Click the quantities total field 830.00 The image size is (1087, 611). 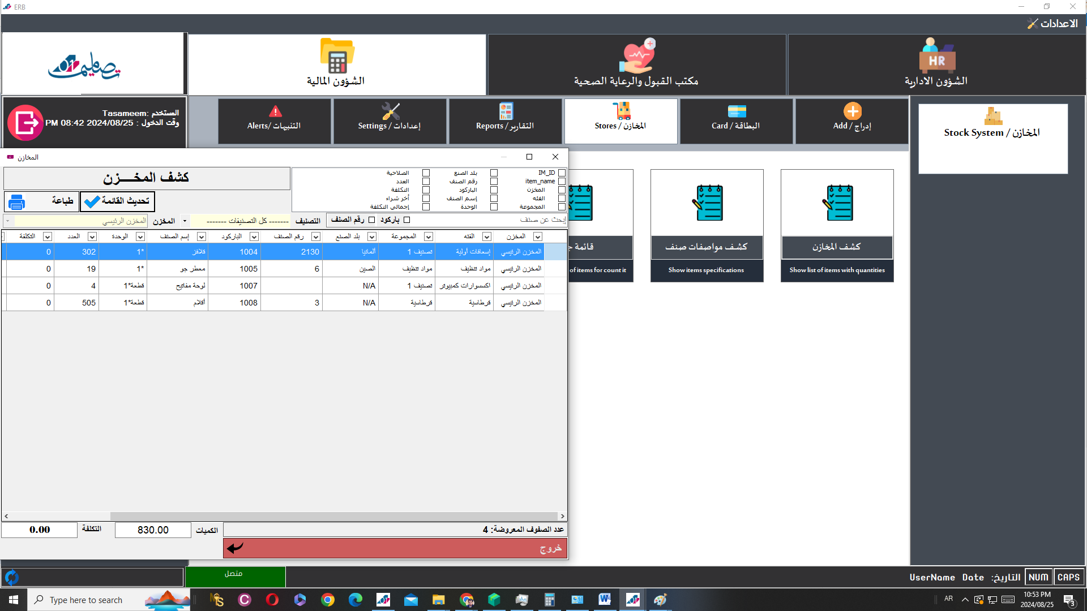[153, 530]
